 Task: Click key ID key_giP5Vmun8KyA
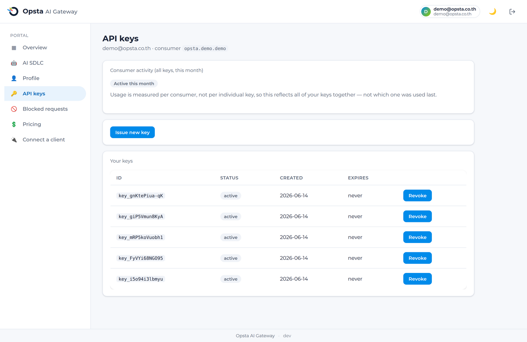(141, 216)
